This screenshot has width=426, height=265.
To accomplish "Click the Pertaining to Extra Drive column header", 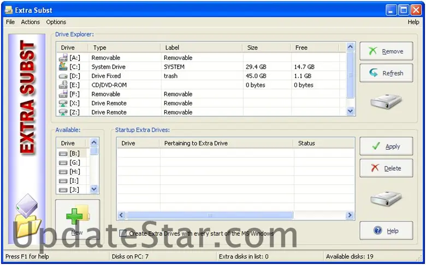I will pyautogui.click(x=226, y=143).
